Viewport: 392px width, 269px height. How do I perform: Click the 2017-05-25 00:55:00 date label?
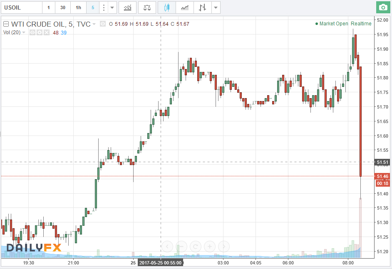tap(160, 263)
